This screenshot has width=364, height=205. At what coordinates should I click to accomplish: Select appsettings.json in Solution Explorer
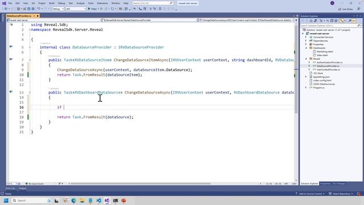tap(321, 77)
